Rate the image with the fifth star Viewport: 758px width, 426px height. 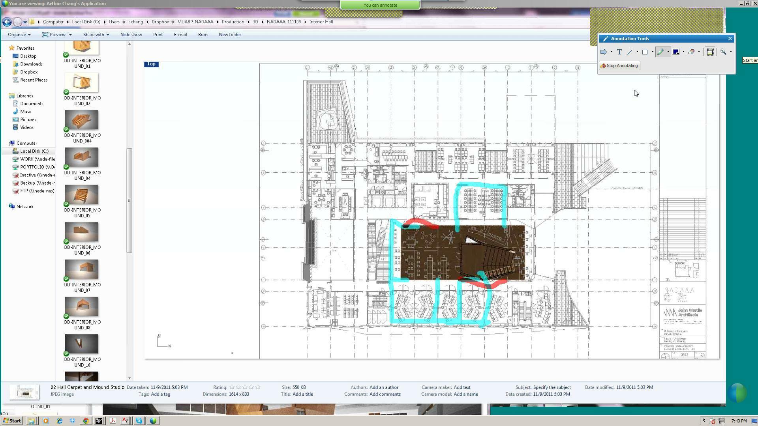coord(258,387)
